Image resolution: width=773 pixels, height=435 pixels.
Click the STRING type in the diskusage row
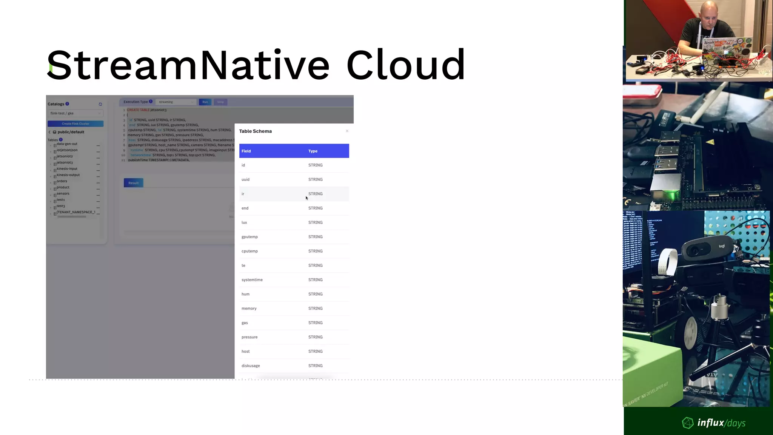coord(316,366)
